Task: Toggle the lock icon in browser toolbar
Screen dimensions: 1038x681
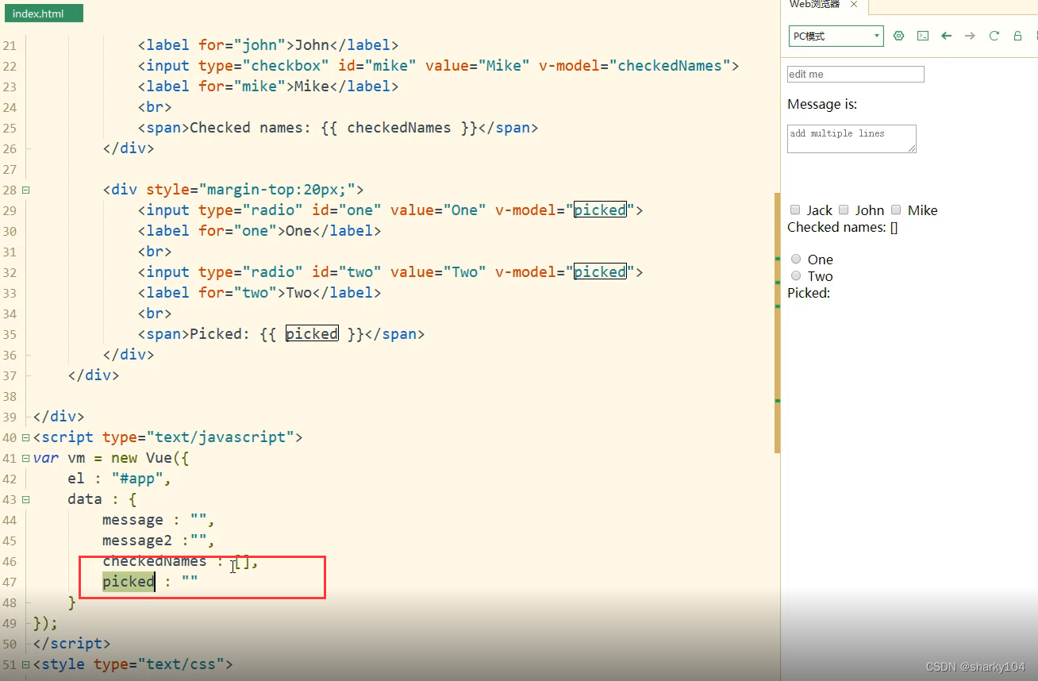Action: coord(1017,36)
